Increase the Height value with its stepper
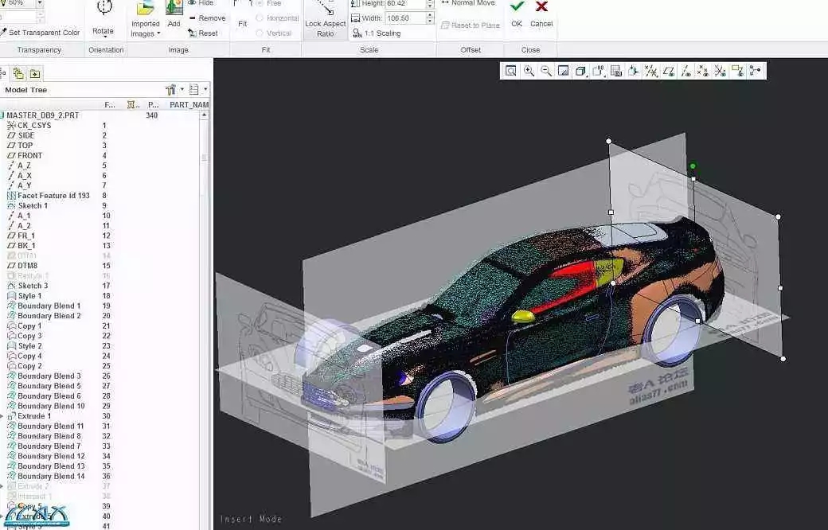 (429, 1)
